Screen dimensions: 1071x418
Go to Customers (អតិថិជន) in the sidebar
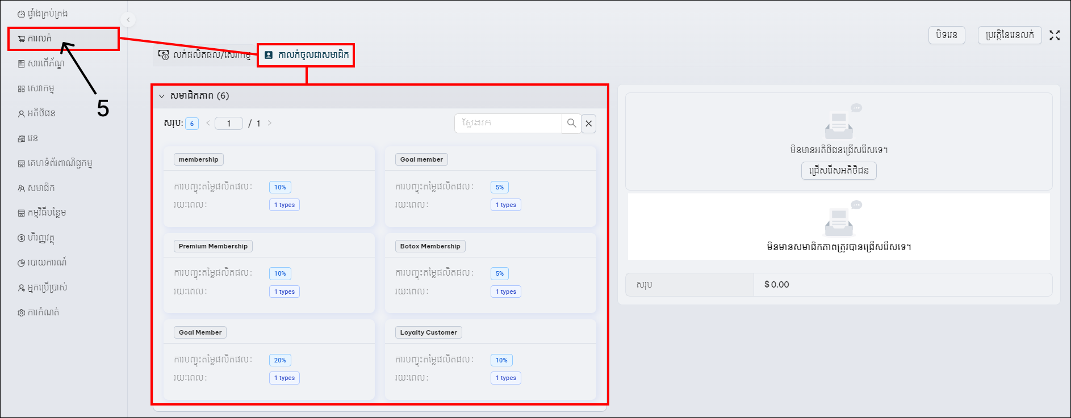tap(37, 113)
